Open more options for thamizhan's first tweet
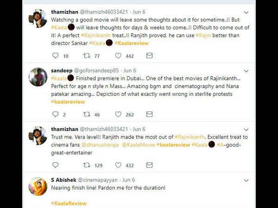This screenshot has width=278, height=208. click(x=246, y=12)
